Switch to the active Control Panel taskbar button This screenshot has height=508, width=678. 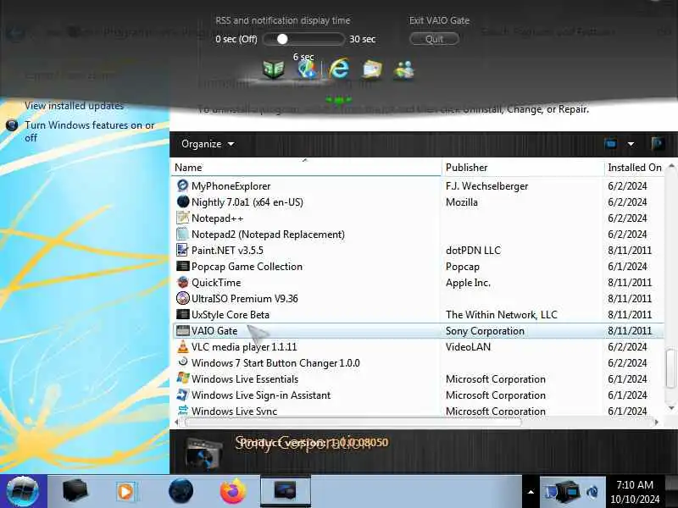click(286, 491)
